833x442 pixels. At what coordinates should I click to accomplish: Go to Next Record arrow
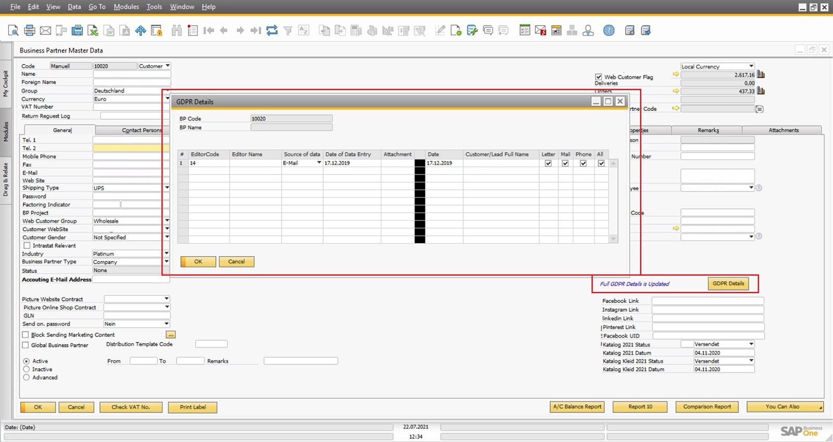[x=240, y=31]
